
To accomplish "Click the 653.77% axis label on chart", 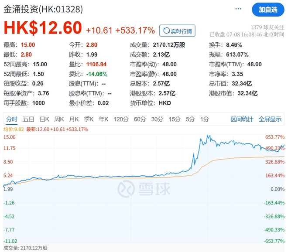I will coord(274,137).
